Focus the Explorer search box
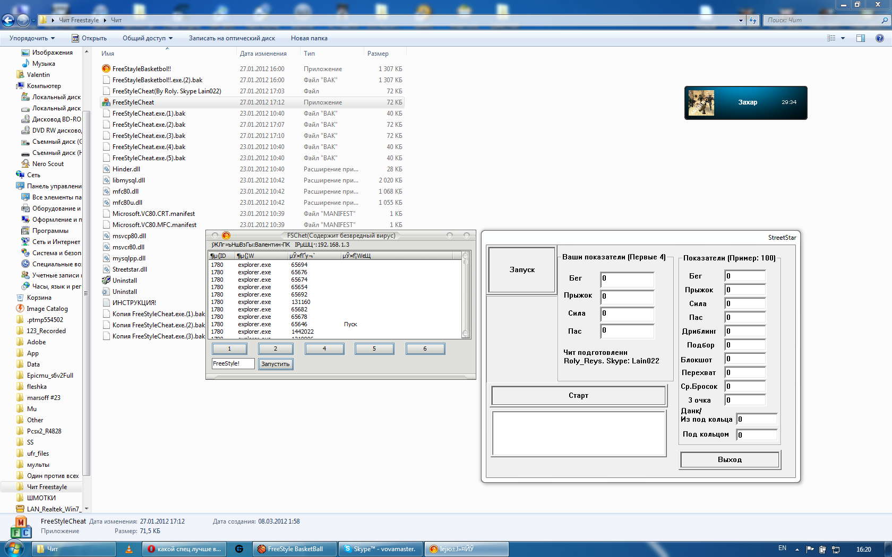 [822, 20]
